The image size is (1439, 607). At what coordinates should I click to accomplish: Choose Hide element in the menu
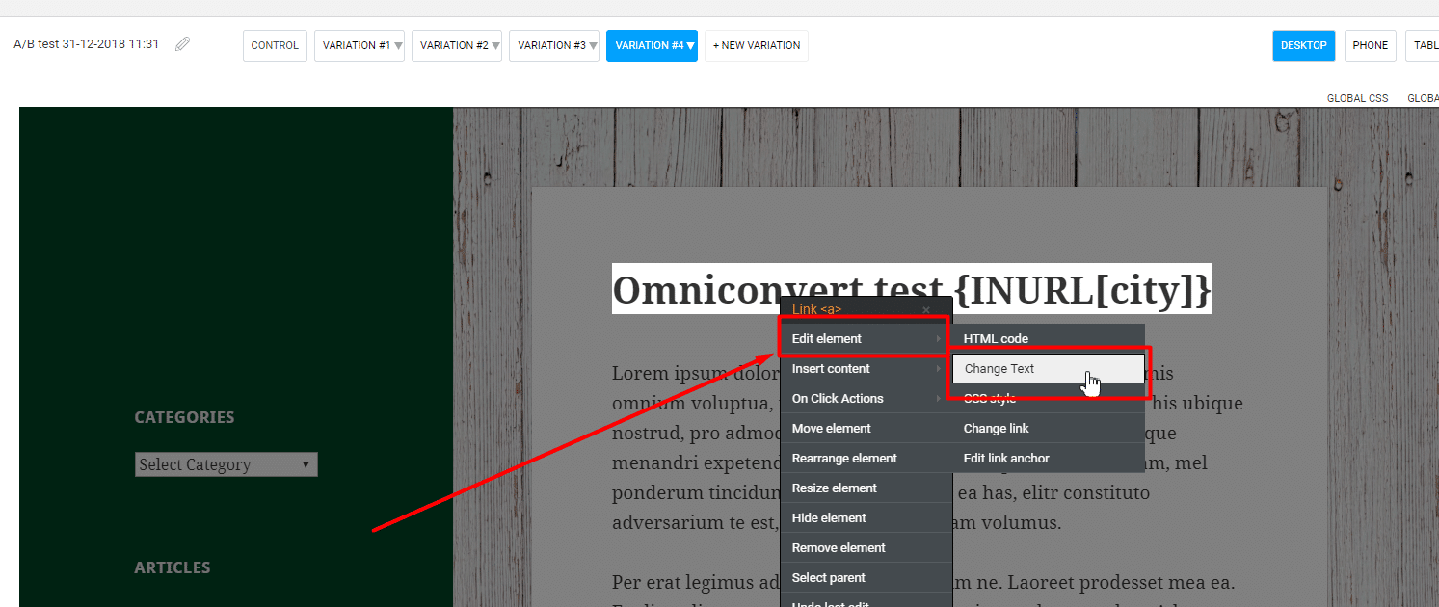[x=866, y=518]
